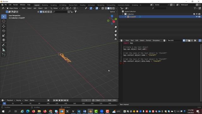Click the navigation gizmo blue Z axis
Screen dimensions: 202x114
pos(112,16)
